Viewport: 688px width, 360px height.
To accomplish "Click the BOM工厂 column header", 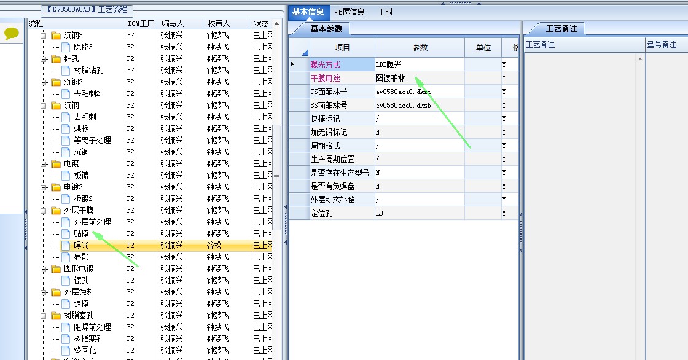I will pyautogui.click(x=141, y=24).
